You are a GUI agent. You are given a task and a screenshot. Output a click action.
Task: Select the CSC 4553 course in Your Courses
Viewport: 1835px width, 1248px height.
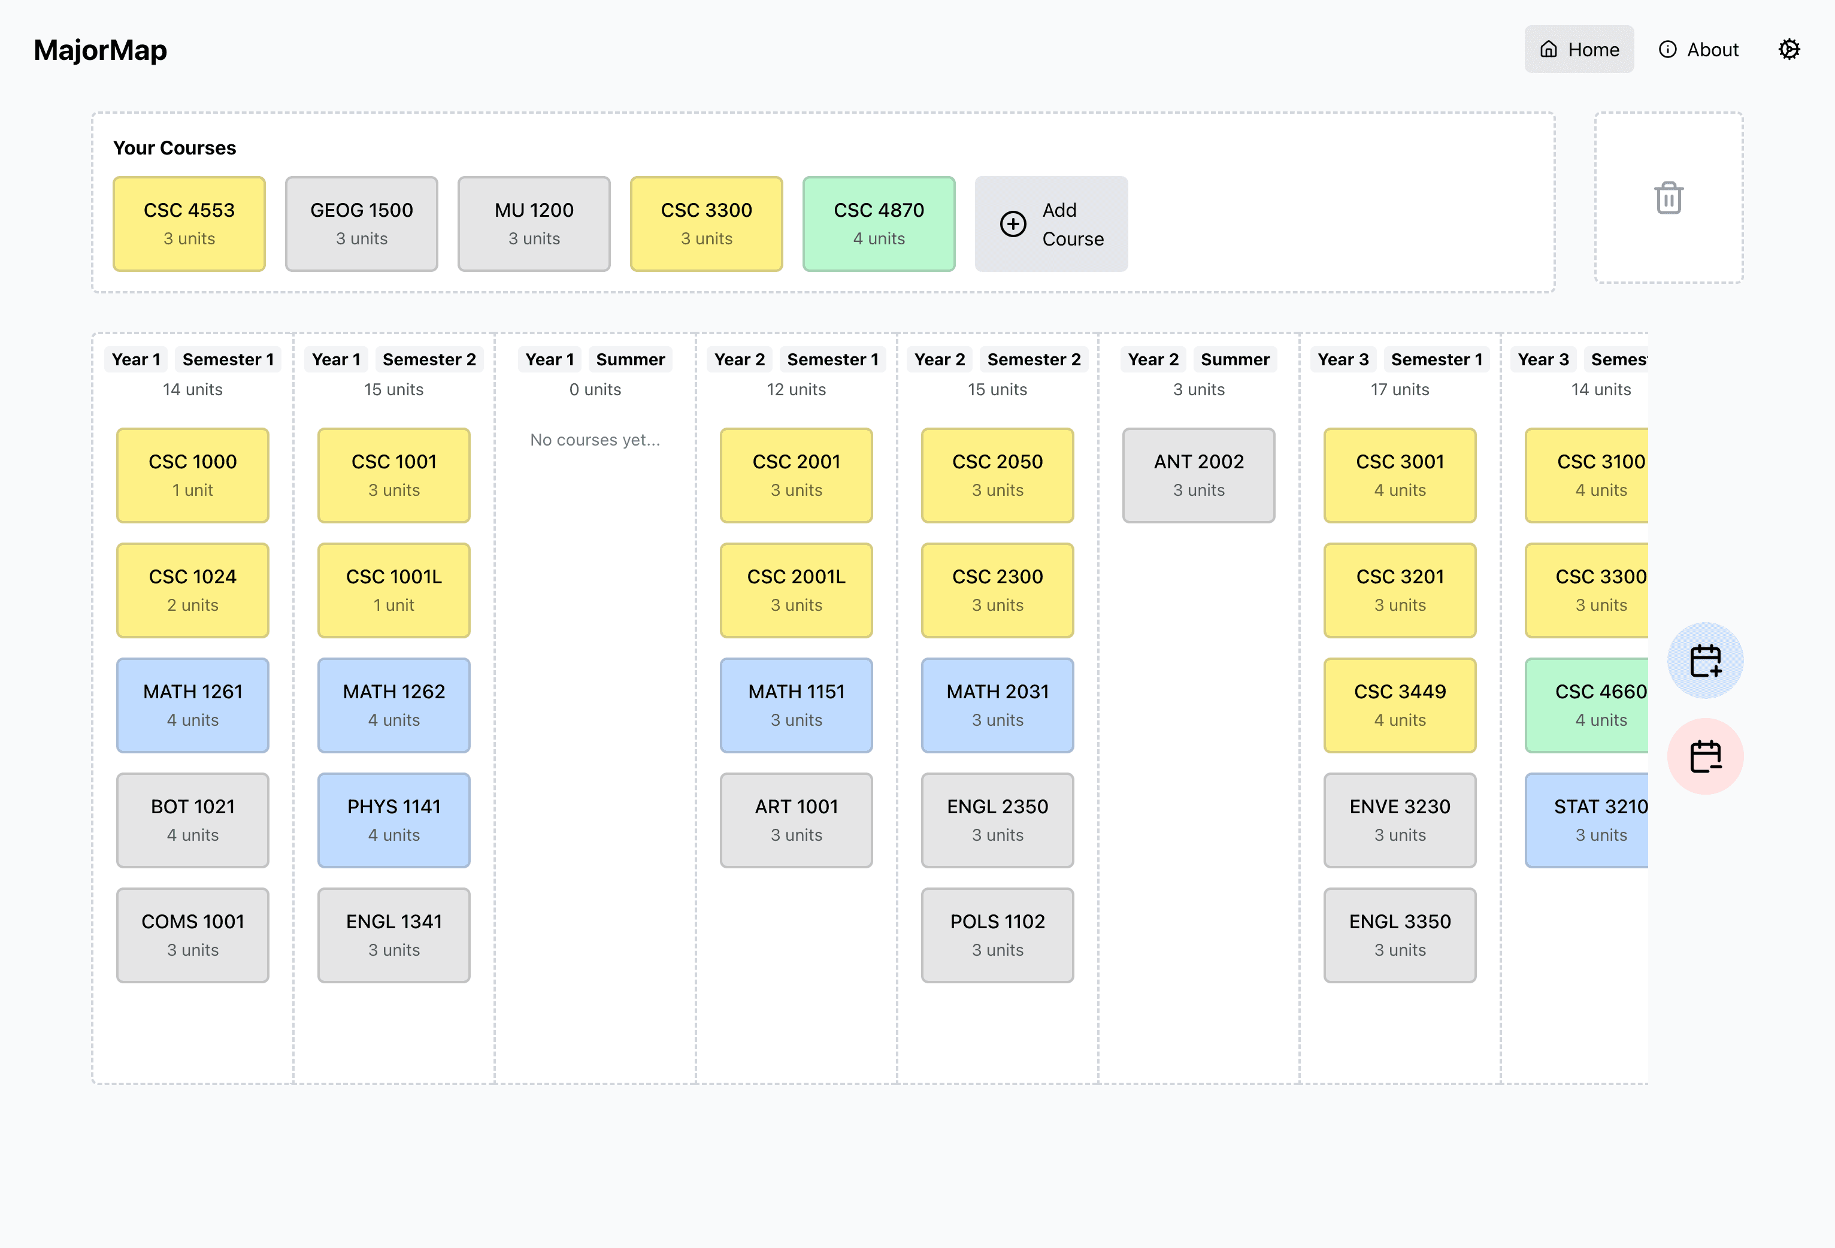click(x=189, y=224)
